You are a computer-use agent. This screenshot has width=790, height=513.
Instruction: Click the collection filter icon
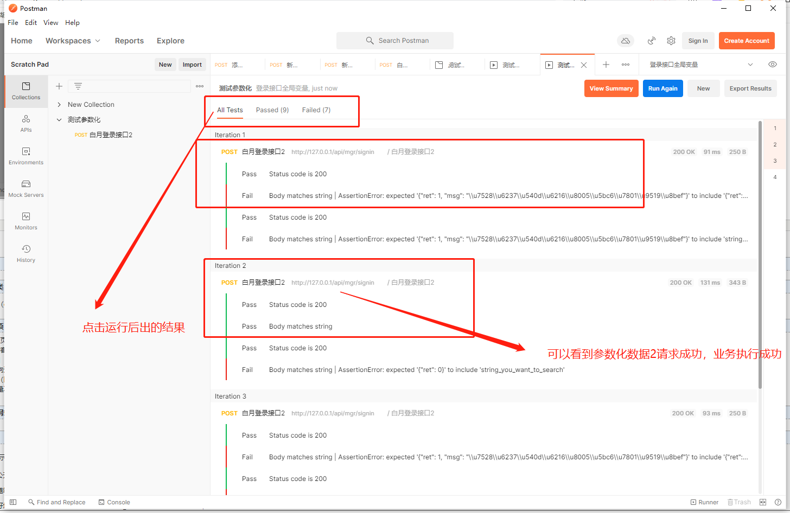click(x=78, y=86)
